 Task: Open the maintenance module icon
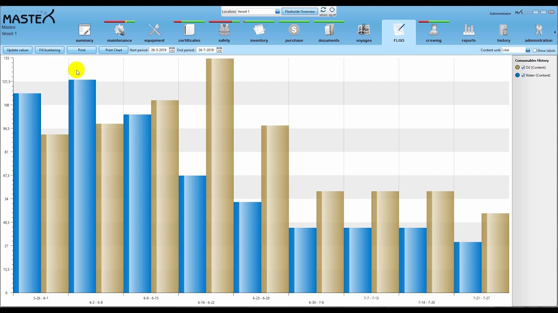coord(119,30)
